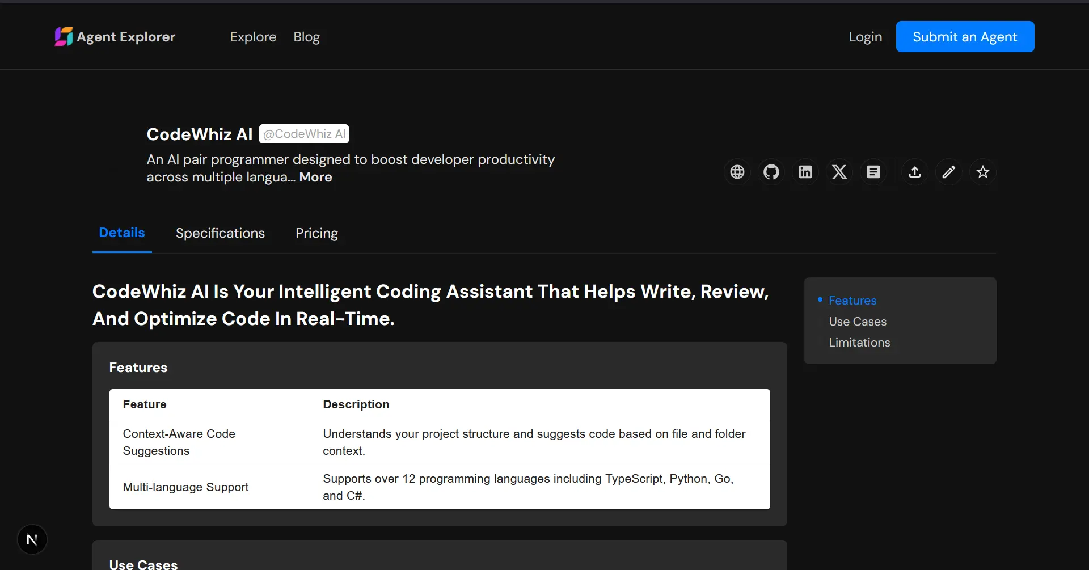The image size is (1089, 570).
Task: Open the Pricing tab
Action: point(316,233)
